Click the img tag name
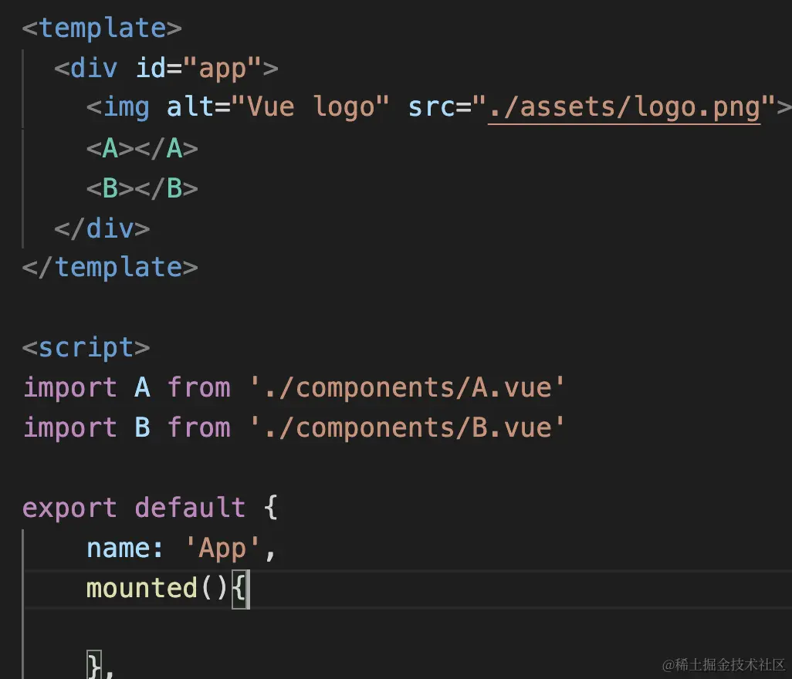The image size is (792, 679). click(x=126, y=108)
